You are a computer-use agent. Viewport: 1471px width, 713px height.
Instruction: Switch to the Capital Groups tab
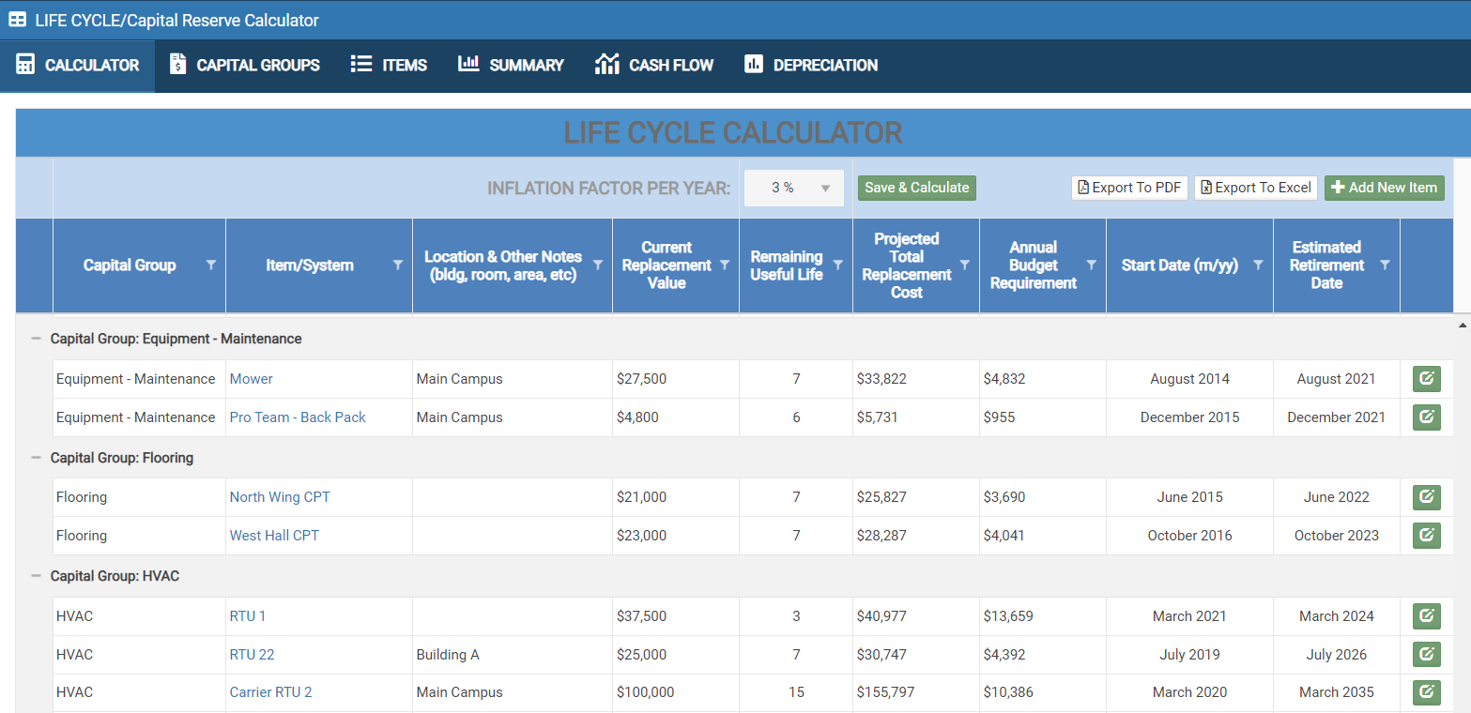click(x=244, y=65)
